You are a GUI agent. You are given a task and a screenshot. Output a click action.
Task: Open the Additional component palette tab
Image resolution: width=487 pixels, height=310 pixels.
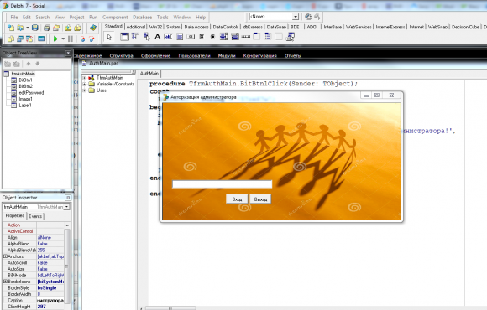[135, 27]
